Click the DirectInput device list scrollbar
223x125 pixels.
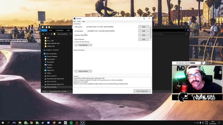[x=151, y=33]
